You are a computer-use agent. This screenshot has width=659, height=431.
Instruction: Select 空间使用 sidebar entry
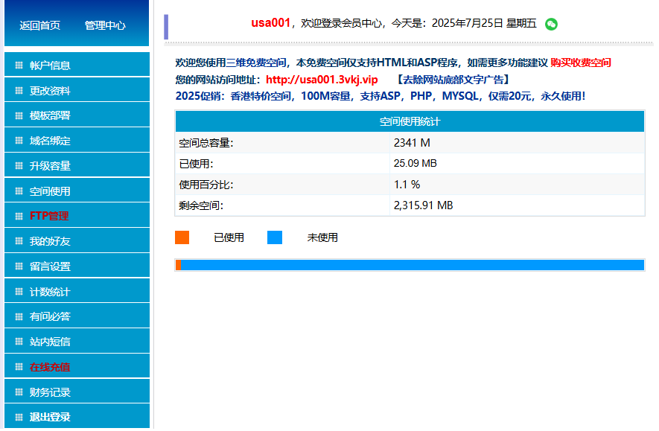point(77,190)
